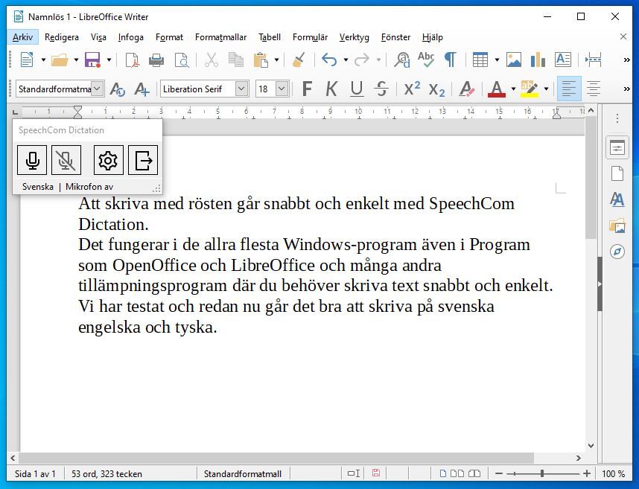Open the Hjälp menu
Screen dimensions: 639x489
point(433,37)
